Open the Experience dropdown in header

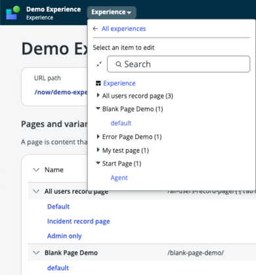[112, 12]
